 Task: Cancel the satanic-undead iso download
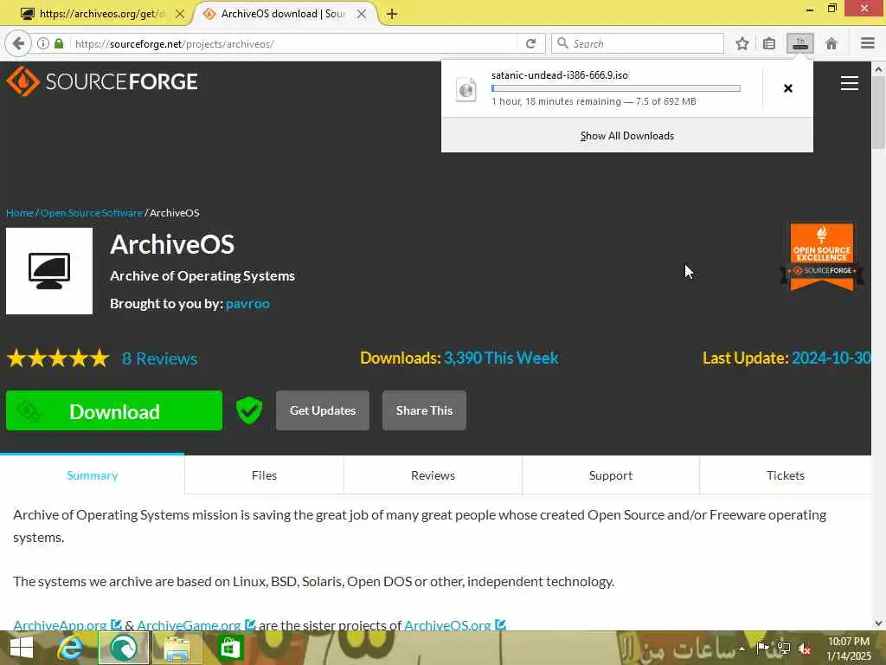787,88
